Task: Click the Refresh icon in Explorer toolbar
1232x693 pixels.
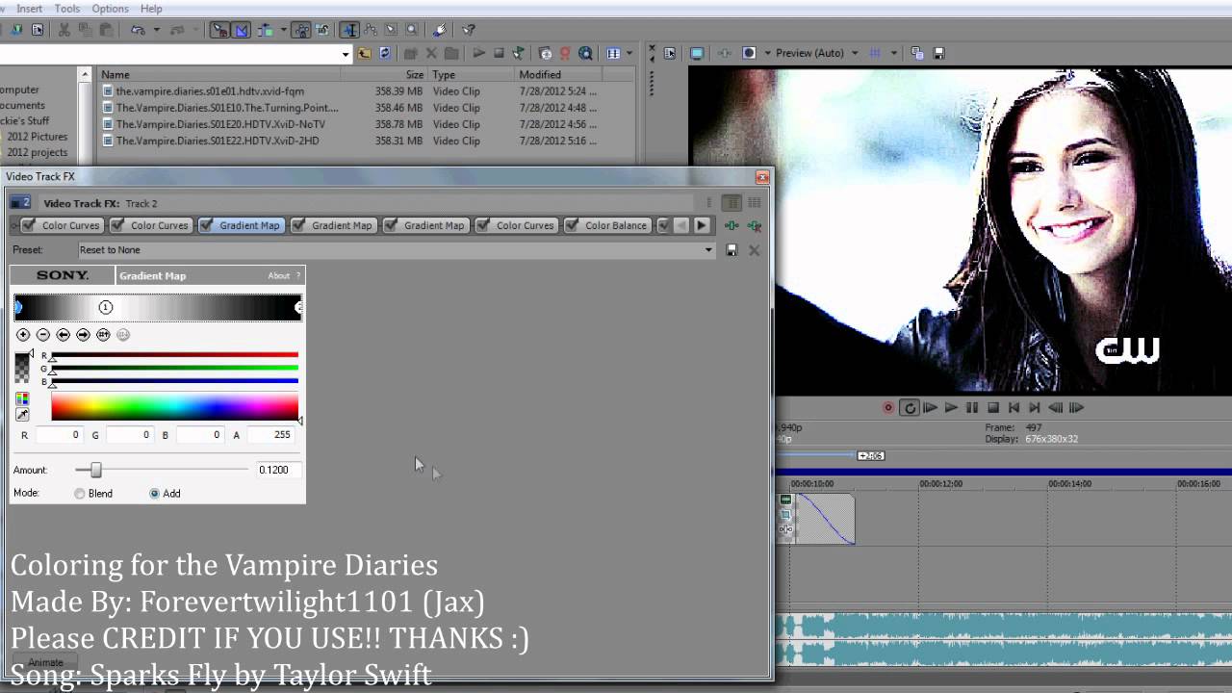Action: click(385, 54)
